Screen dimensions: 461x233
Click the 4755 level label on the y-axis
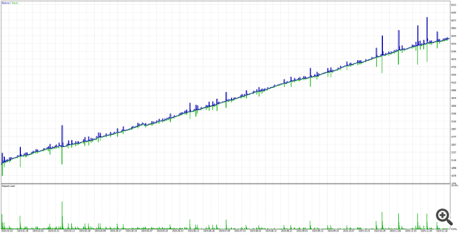pos(454,67)
